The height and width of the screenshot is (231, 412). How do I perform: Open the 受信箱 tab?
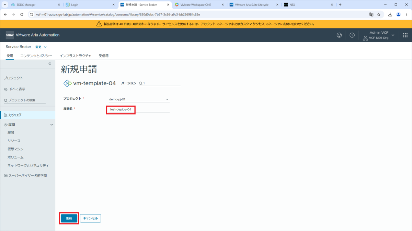pyautogui.click(x=104, y=56)
